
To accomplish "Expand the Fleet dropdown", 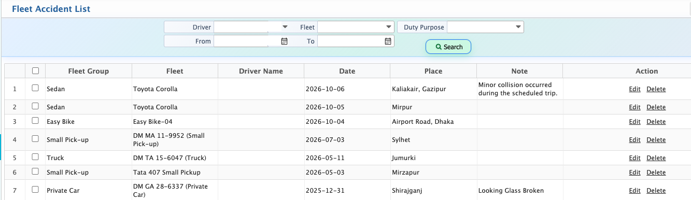I will 389,27.
